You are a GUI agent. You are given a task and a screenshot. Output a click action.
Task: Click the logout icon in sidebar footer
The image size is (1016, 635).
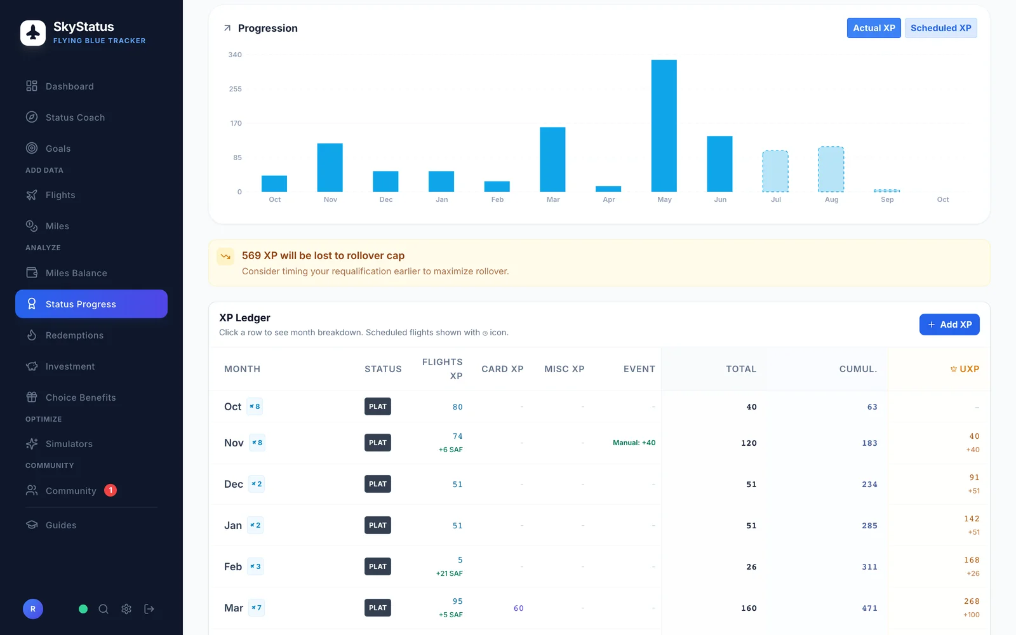click(149, 609)
